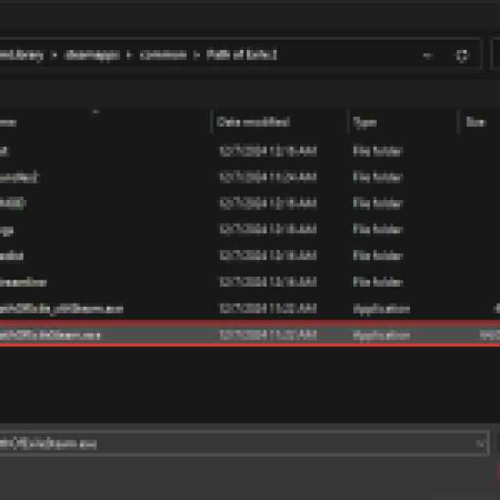This screenshot has width=500, height=500.
Task: Sort the list by Type column
Action: click(x=365, y=123)
